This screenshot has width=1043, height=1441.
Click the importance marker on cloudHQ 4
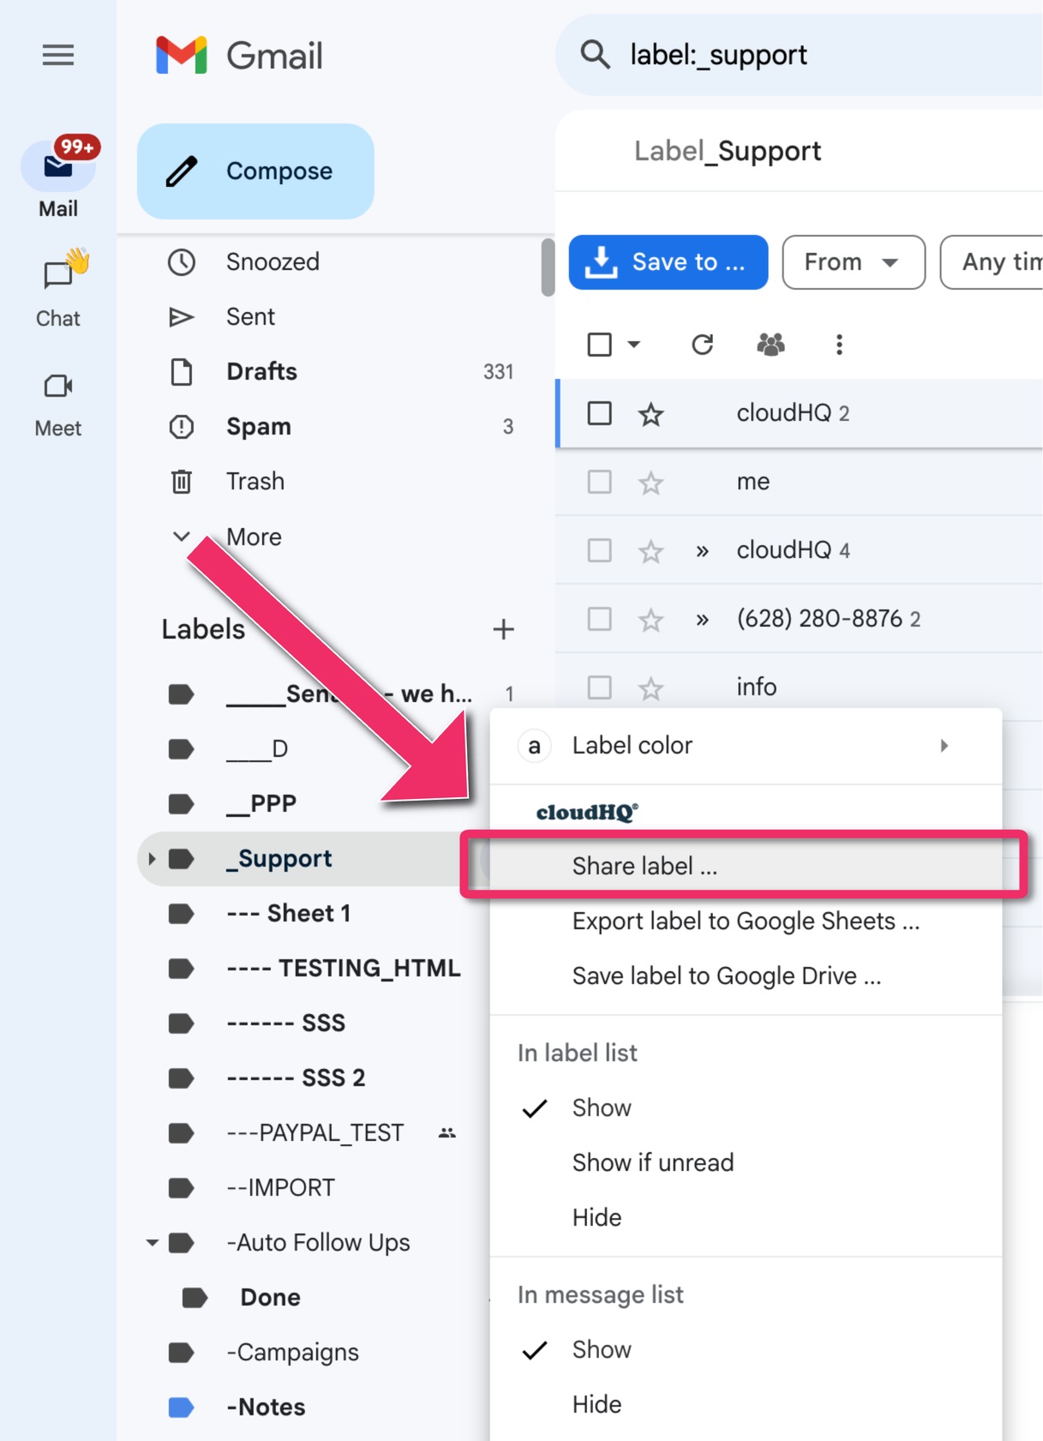[x=702, y=551]
